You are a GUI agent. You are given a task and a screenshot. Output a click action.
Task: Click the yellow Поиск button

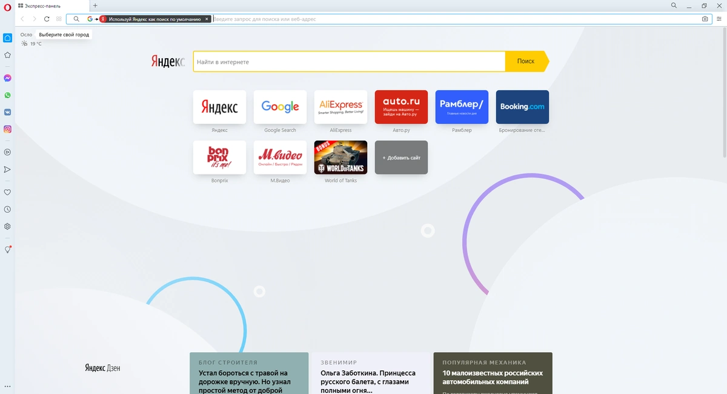coord(526,62)
